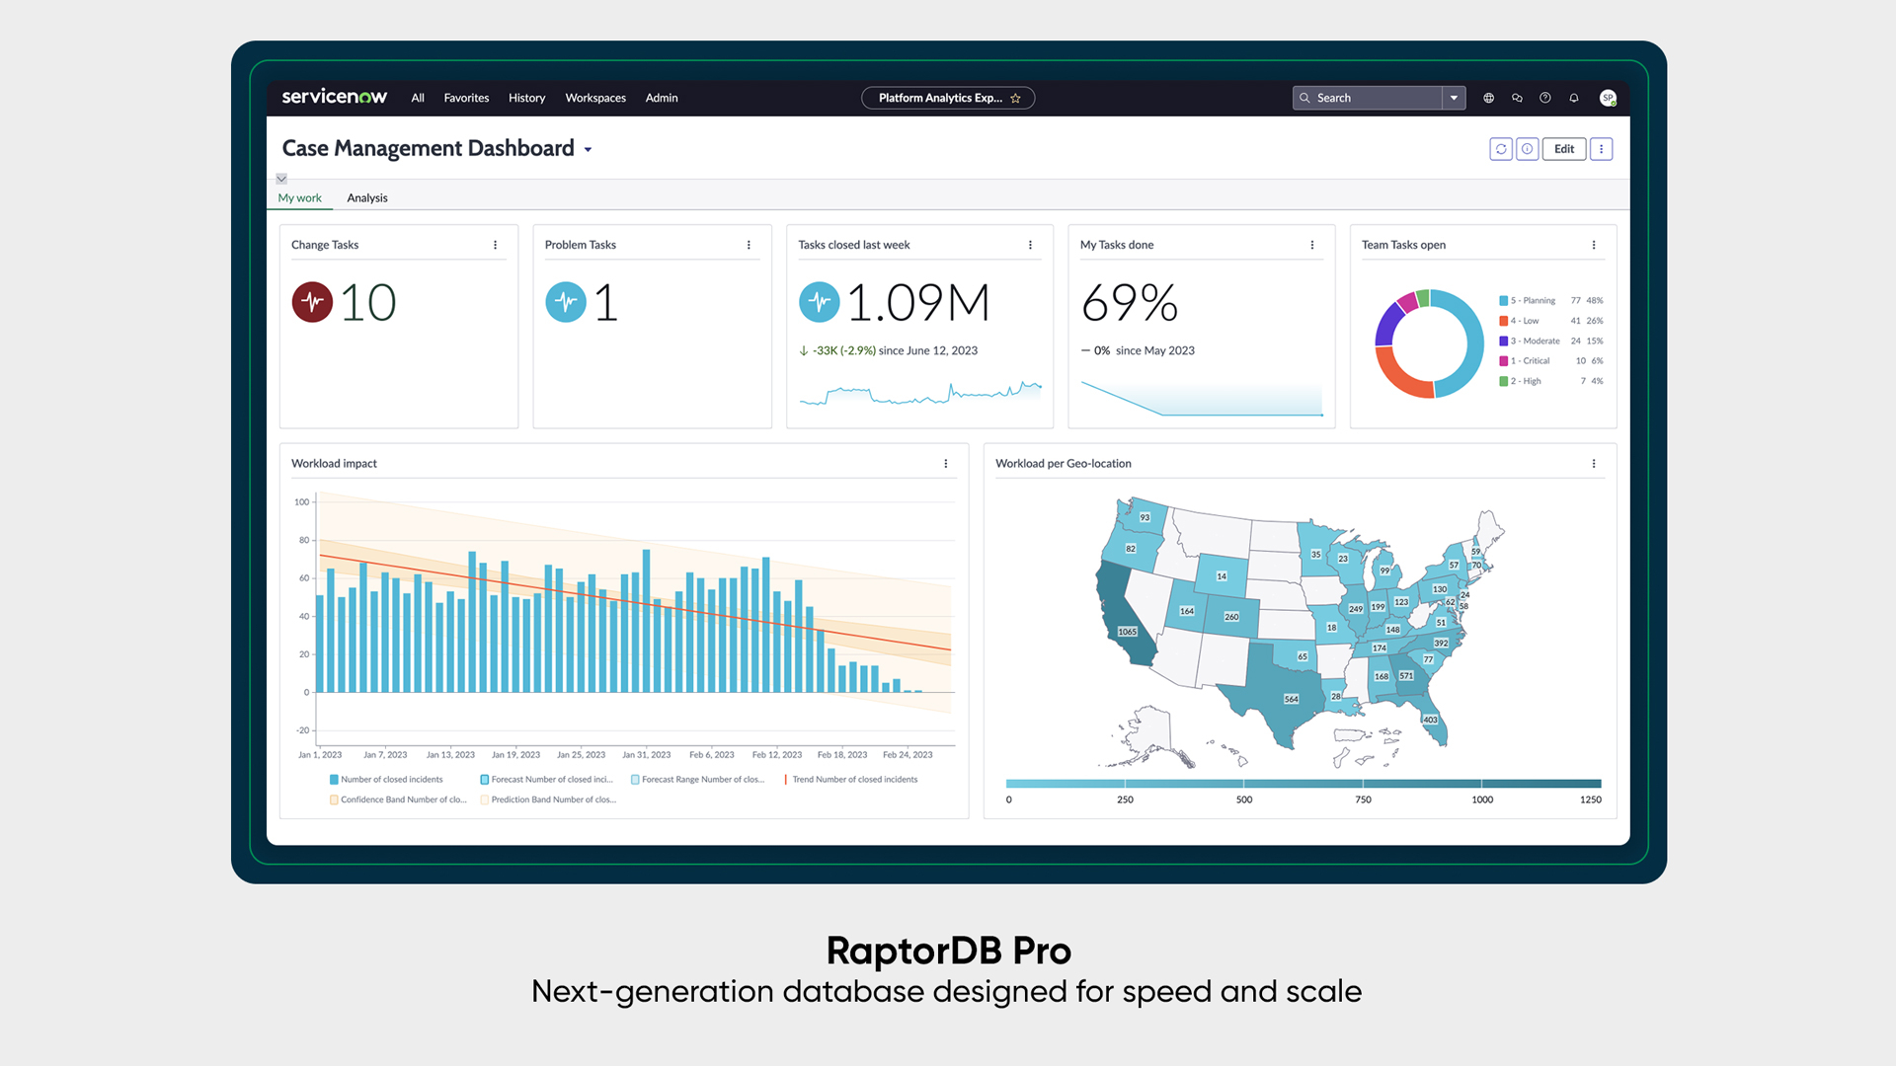Toggle Number of closed incidents legend
The height and width of the screenshot is (1066, 1896).
(x=386, y=780)
